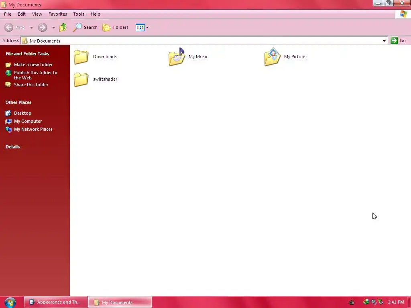Open the File menu

[x=8, y=14]
